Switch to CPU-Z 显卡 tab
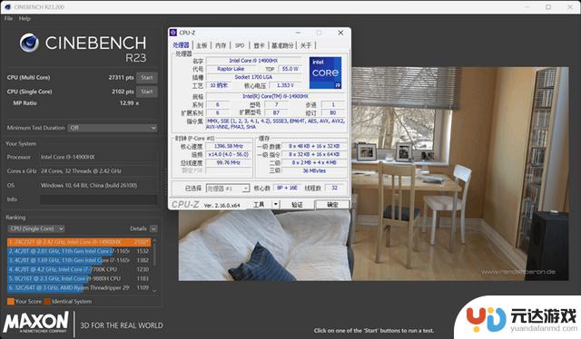The height and width of the screenshot is (339, 581). (x=259, y=45)
